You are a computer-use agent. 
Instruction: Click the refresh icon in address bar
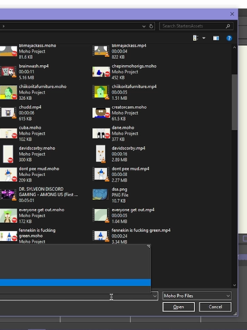click(x=151, y=26)
